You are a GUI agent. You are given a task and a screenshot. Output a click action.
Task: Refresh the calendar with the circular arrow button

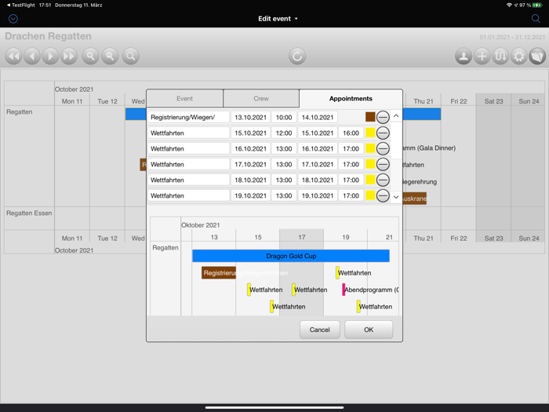(x=297, y=56)
